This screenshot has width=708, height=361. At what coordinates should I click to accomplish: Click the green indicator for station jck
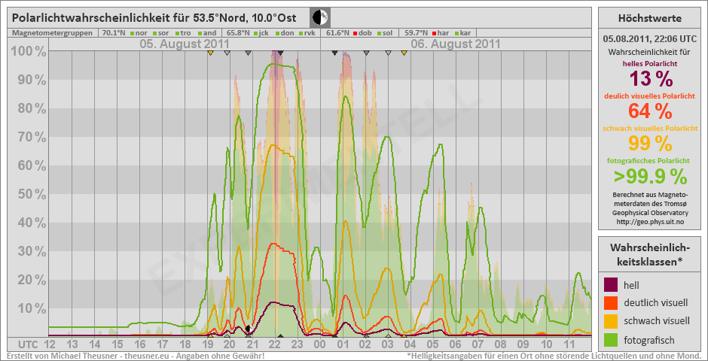tap(256, 33)
